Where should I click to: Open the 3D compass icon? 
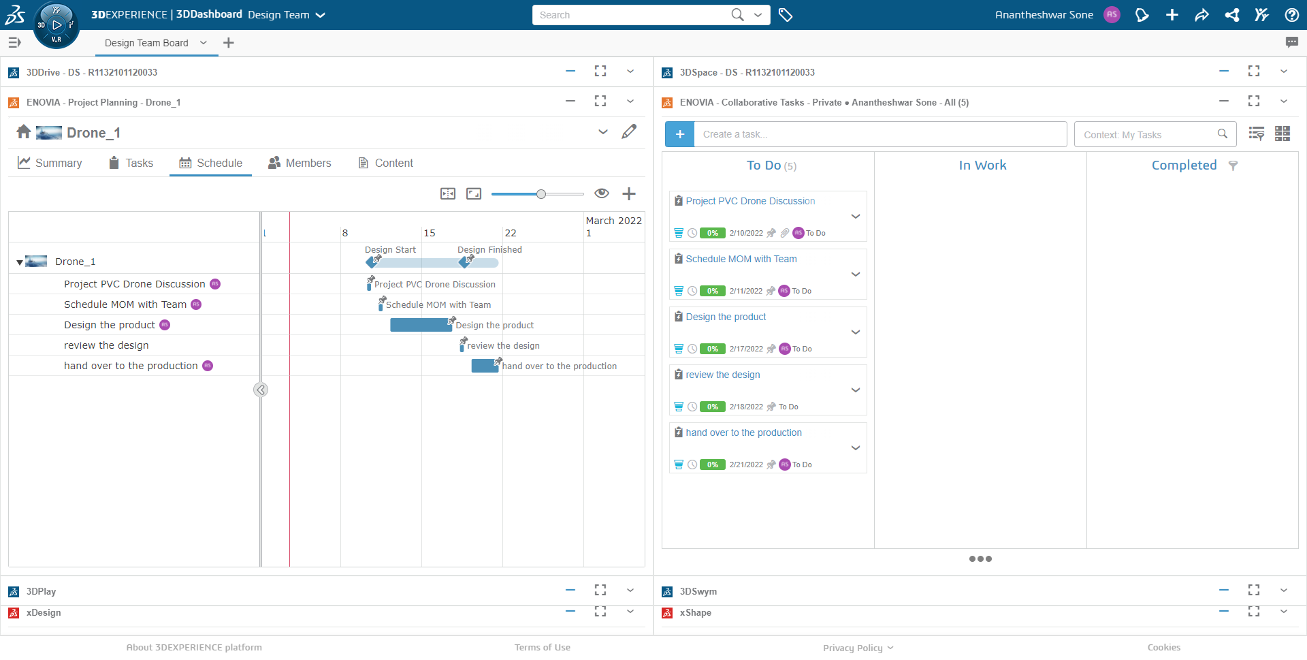coord(57,25)
